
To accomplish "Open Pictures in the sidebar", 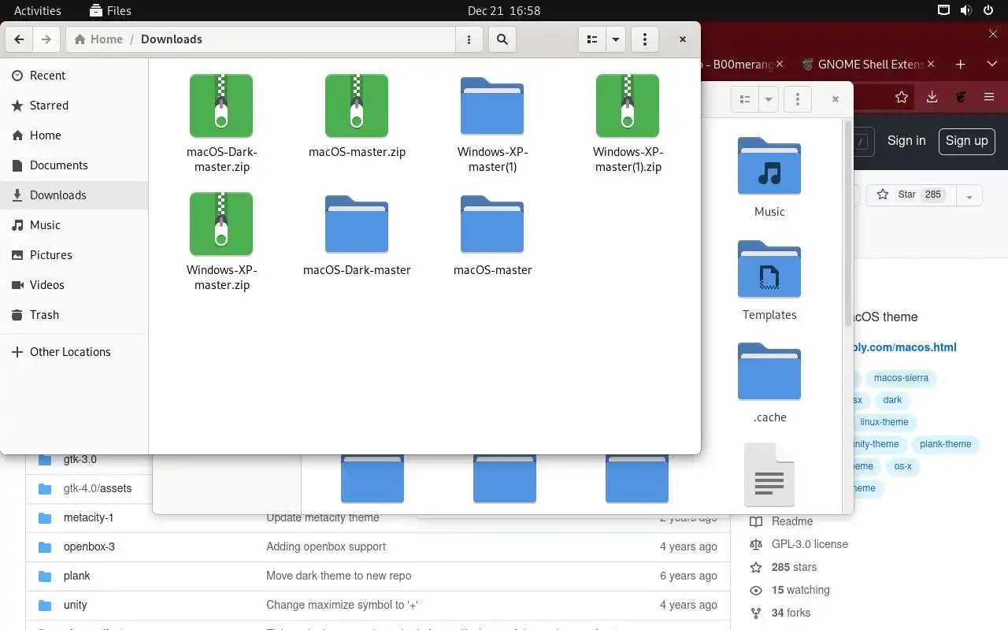I will [74, 255].
